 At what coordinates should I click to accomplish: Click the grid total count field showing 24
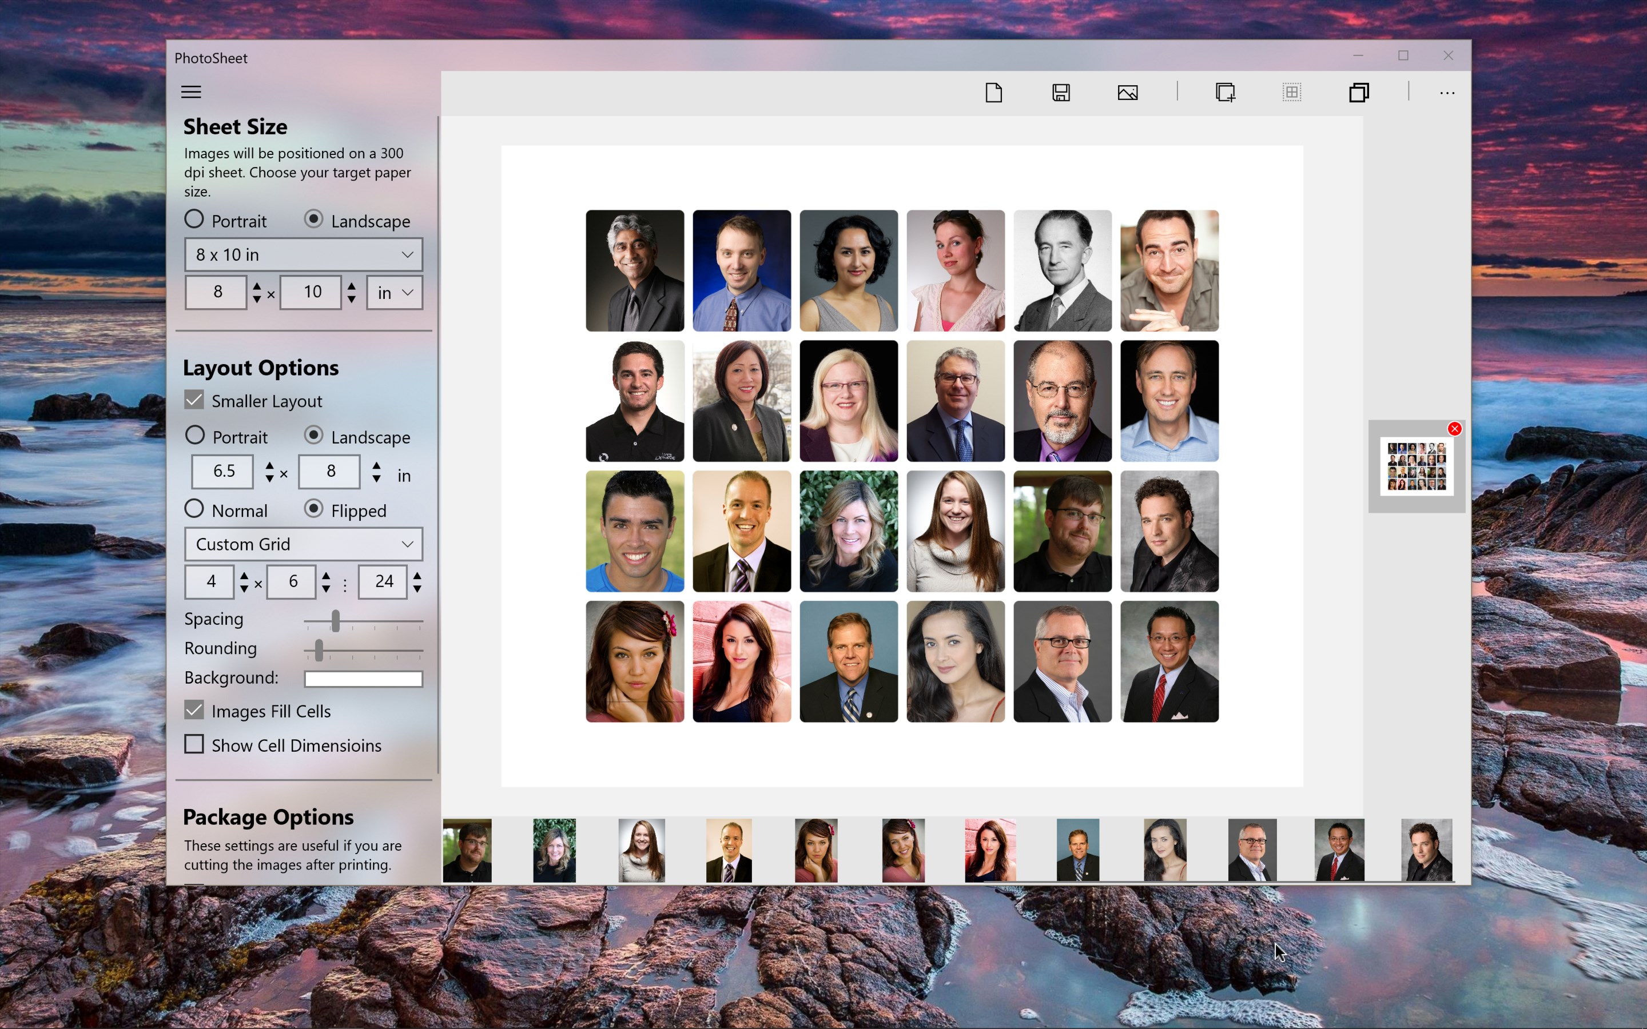point(383,581)
